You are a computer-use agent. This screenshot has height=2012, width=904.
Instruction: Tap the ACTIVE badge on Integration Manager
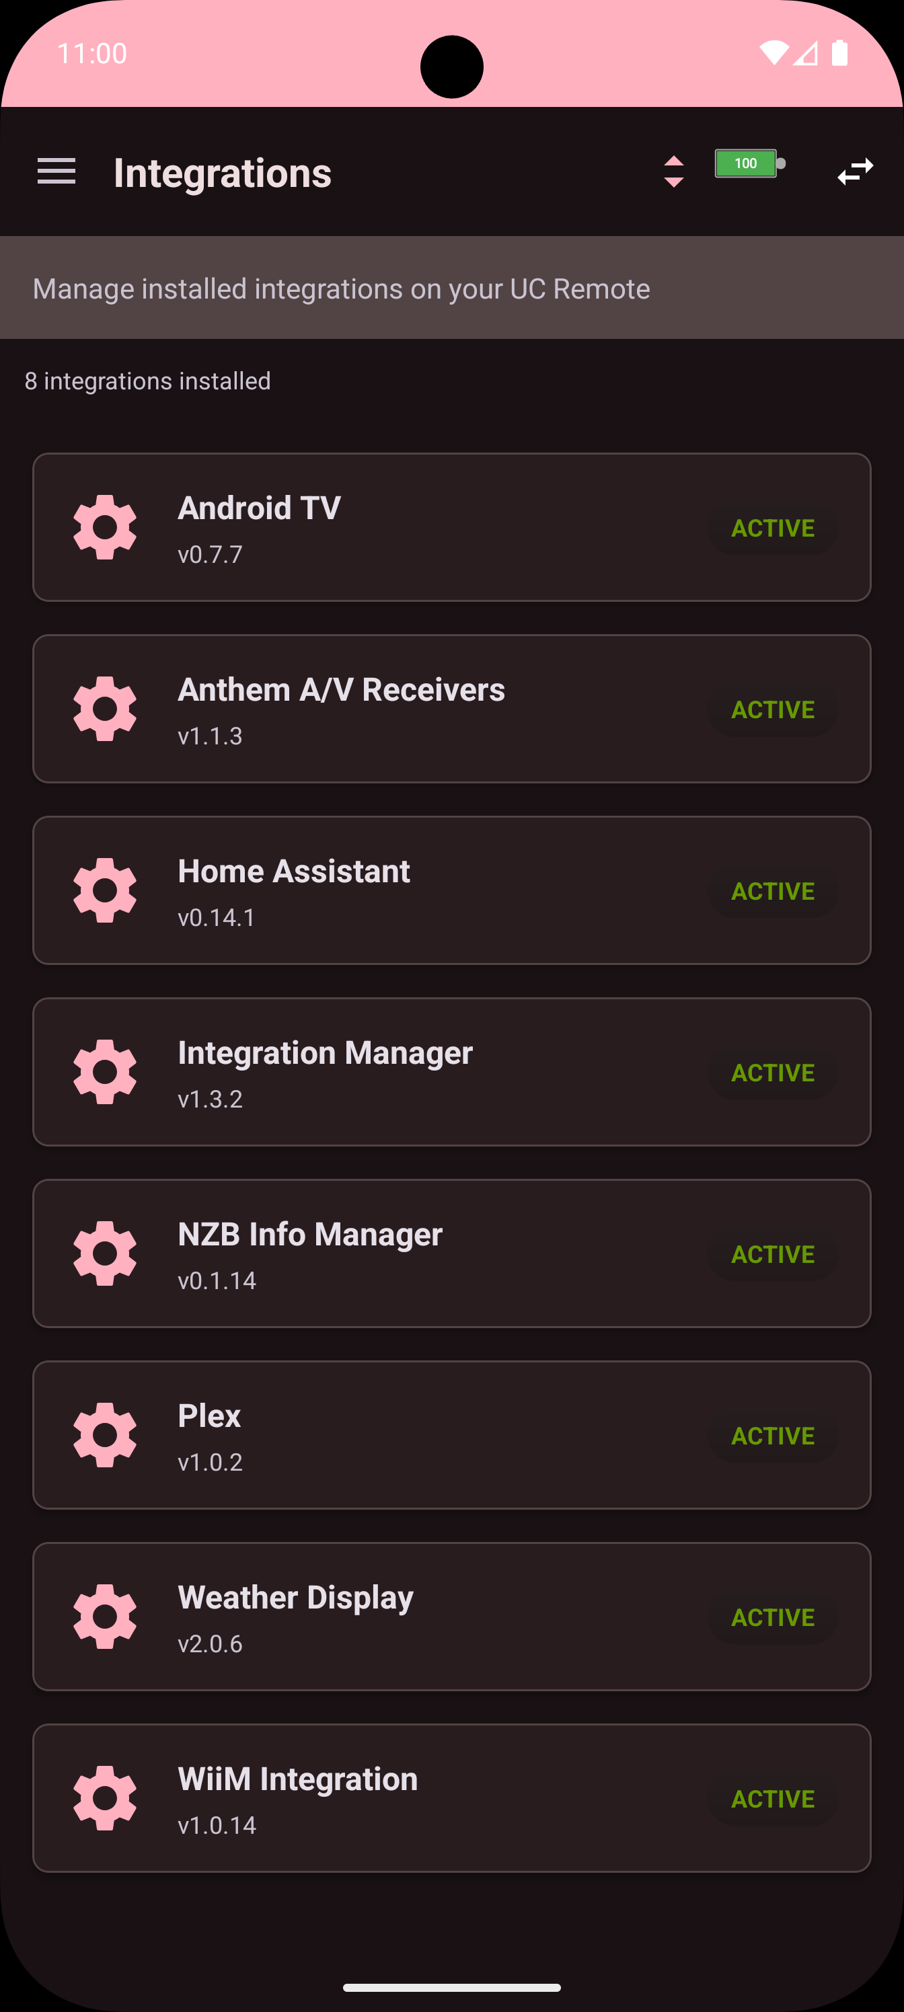tap(773, 1073)
